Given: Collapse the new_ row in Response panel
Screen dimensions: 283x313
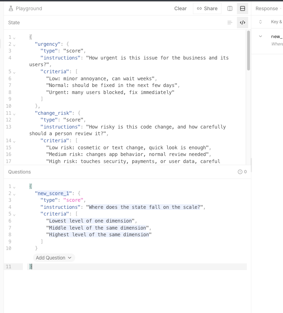Looking at the screenshot, I should coord(260,36).
